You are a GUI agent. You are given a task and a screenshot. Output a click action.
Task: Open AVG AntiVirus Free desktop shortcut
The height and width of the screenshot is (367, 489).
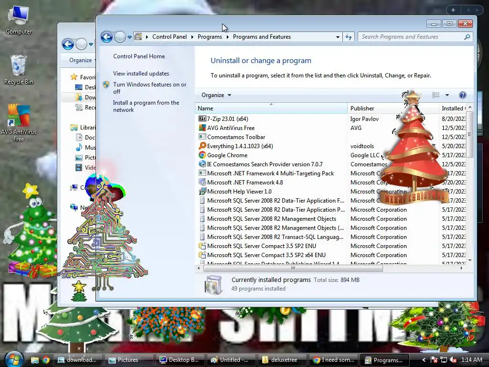(x=19, y=123)
